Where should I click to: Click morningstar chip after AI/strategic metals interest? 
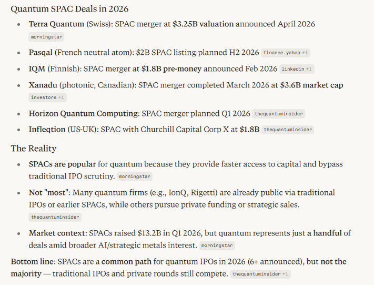pos(216,245)
